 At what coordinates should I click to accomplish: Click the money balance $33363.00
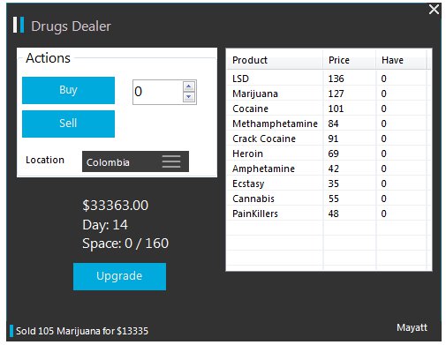coord(116,206)
